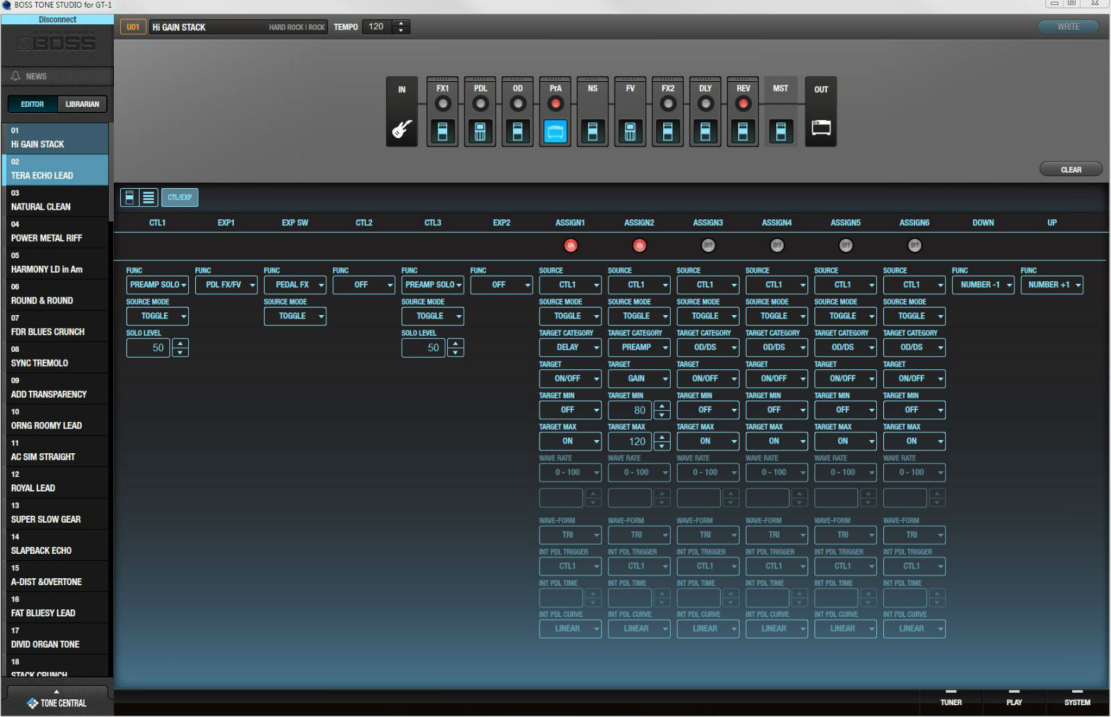Select patch 02 TERA ECHO LEAD

click(x=56, y=169)
